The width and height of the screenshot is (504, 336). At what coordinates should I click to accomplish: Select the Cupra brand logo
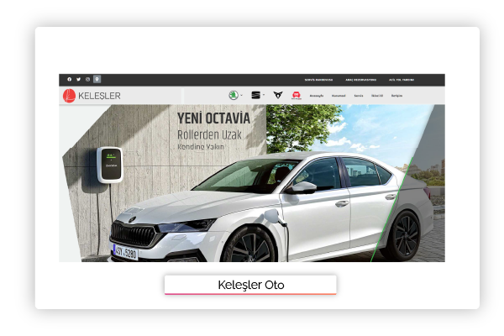tap(278, 95)
